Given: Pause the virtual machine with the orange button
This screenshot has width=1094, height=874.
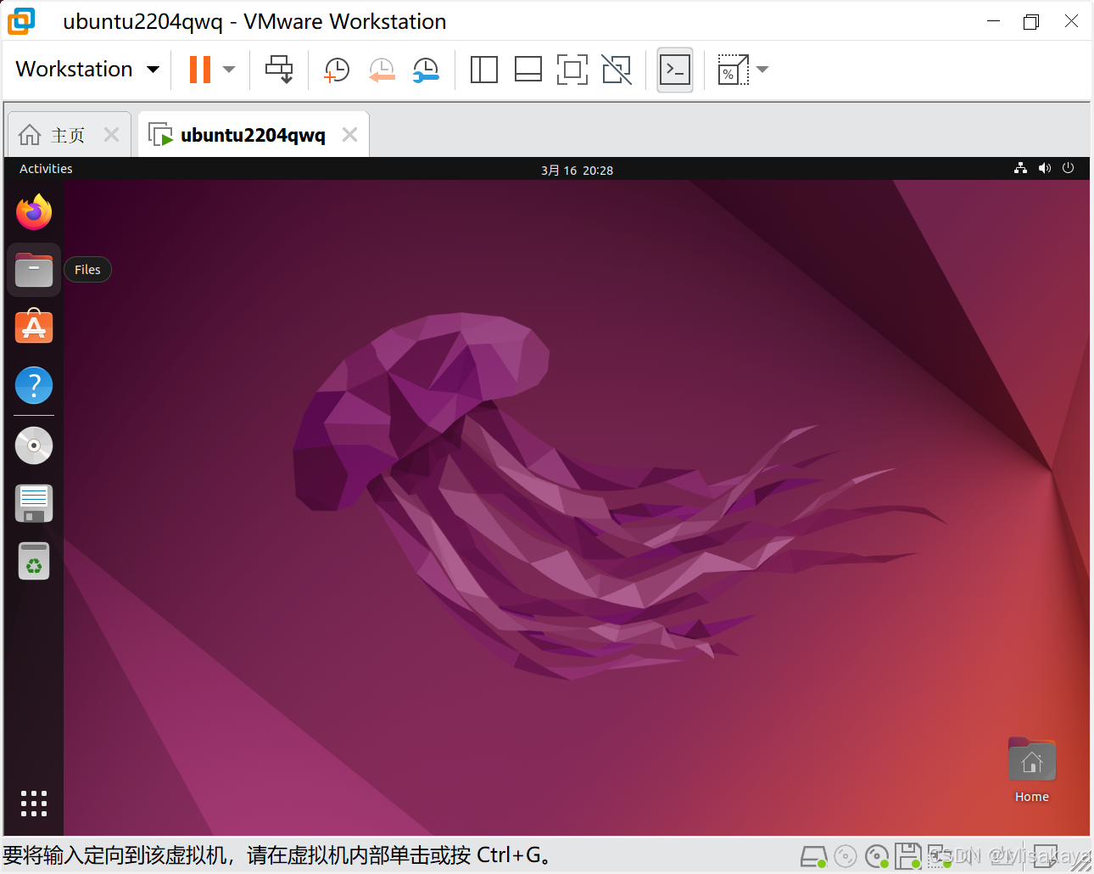Looking at the screenshot, I should tap(200, 70).
